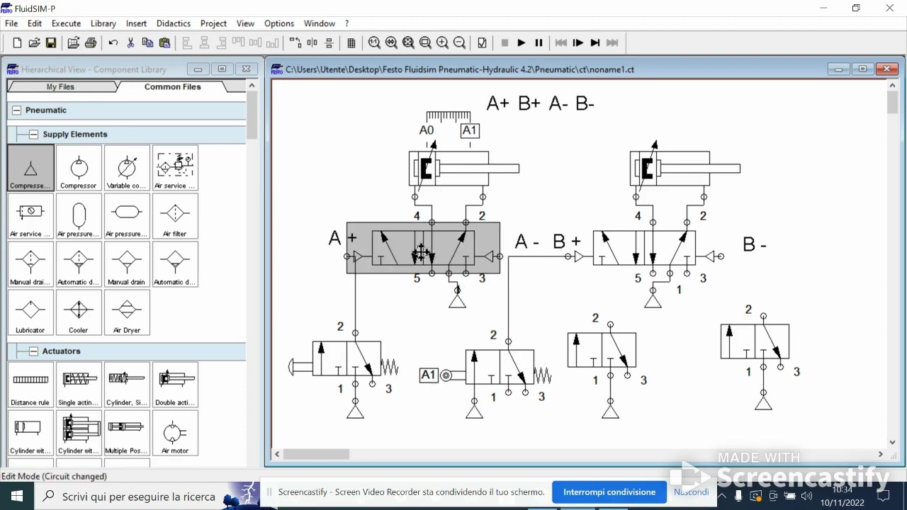The width and height of the screenshot is (907, 510).
Task: Open the notification center icon
Action: point(884,496)
